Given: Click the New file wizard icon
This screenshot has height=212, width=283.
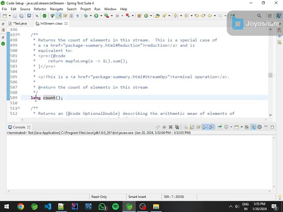Looking at the screenshot, I should coord(5,16).
